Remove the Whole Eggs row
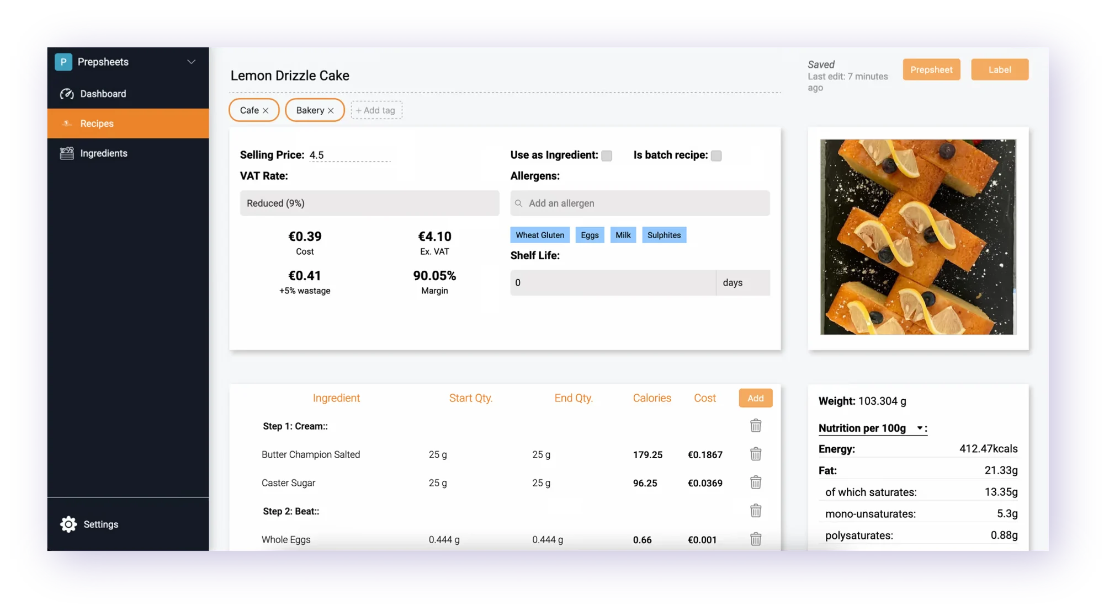 click(x=756, y=539)
